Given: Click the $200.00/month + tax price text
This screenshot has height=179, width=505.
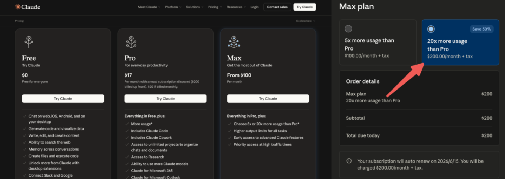Looking at the screenshot, I should (x=450, y=56).
